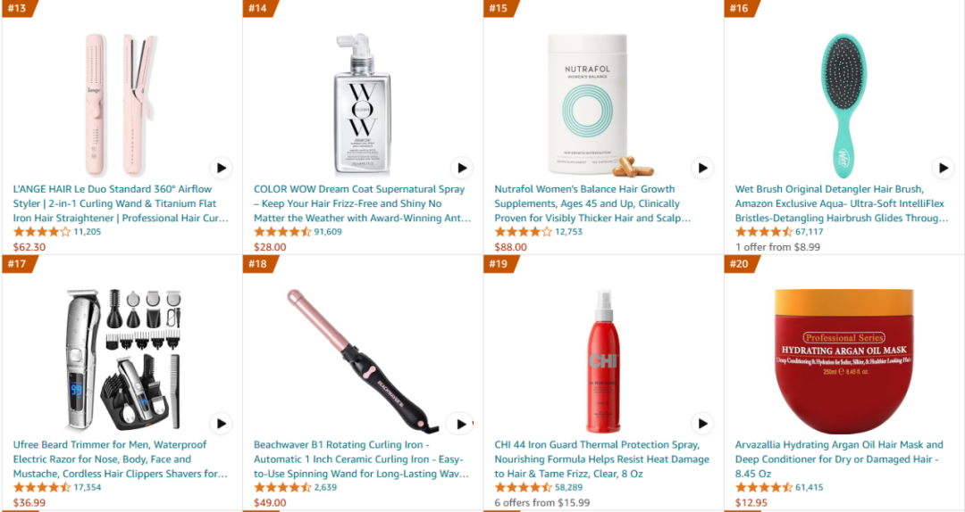
Task: Play video for Nutrafol Women's Balance supplements
Action: [702, 168]
